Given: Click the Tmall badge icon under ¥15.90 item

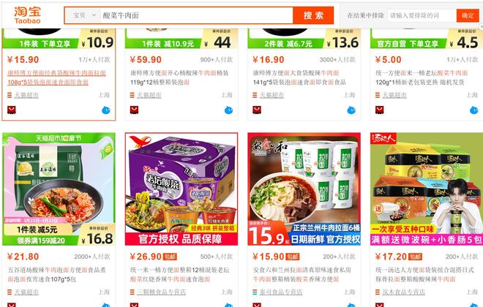Looking at the screenshot, I should [12, 110].
